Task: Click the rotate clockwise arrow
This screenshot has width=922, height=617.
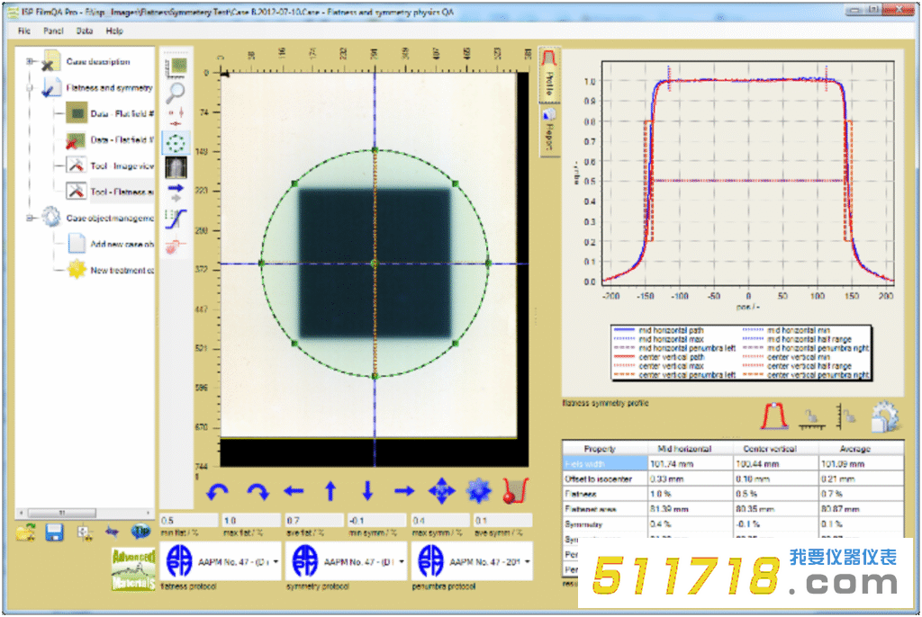Action: tap(258, 491)
